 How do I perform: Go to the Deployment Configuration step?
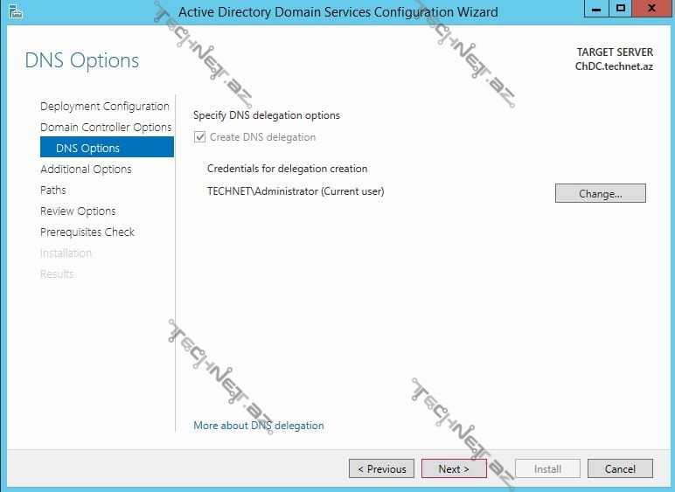pos(105,107)
